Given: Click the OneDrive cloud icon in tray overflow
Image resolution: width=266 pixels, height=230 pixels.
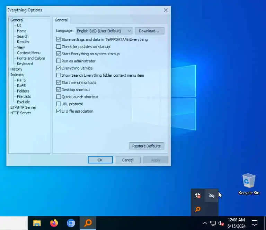Looking at the screenshot, I should pos(211,195).
